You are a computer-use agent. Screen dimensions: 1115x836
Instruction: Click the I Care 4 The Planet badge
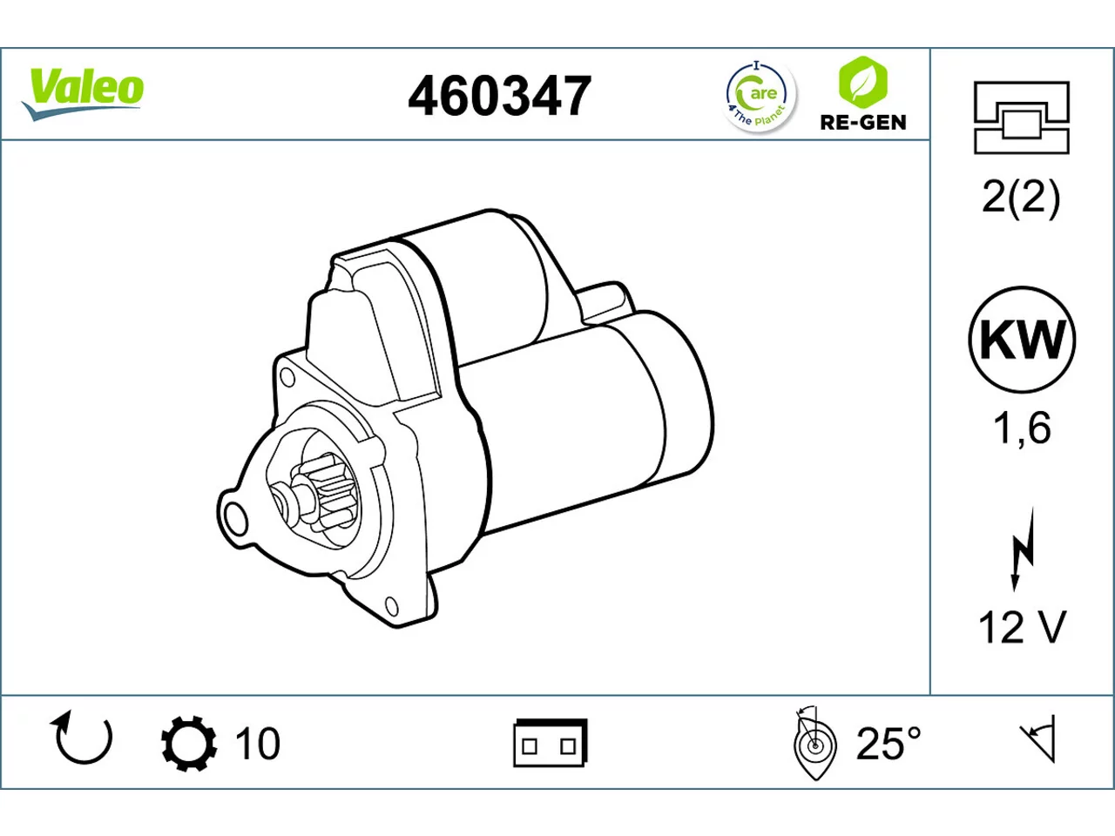(x=760, y=96)
